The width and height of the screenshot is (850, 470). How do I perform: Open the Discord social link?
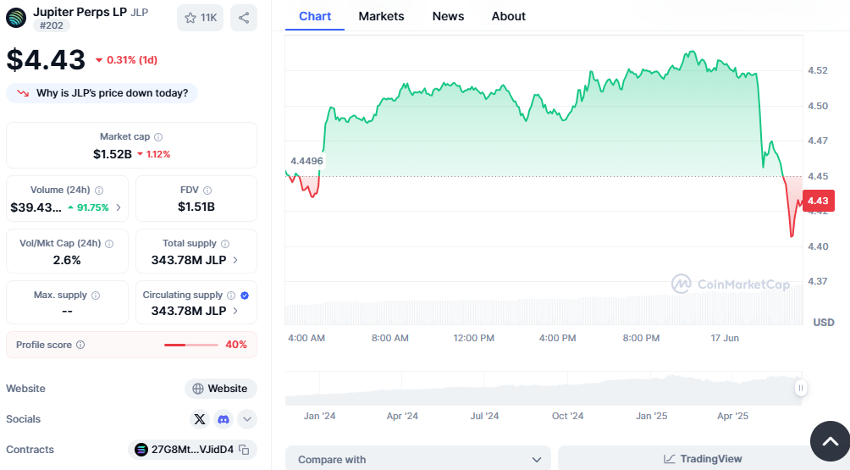pyautogui.click(x=224, y=419)
